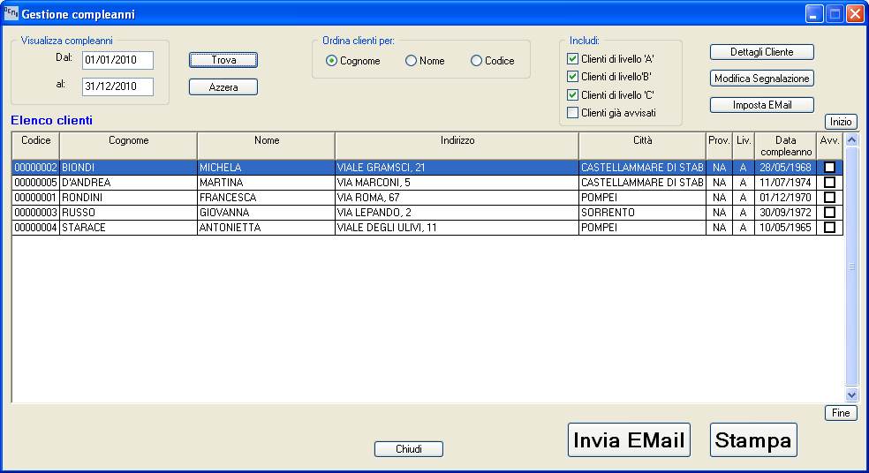Tick Avv. checkbox for D'ANDREA row
Screen dimensions: 869x473
point(829,182)
